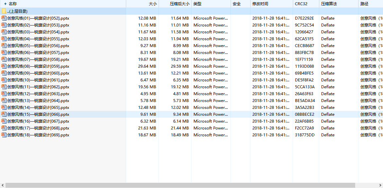This screenshot has height=188, width=383.
Task: Sort by 压缩后大小 column header
Action: pyautogui.click(x=175, y=4)
